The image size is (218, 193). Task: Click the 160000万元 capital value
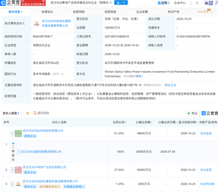[112, 28]
